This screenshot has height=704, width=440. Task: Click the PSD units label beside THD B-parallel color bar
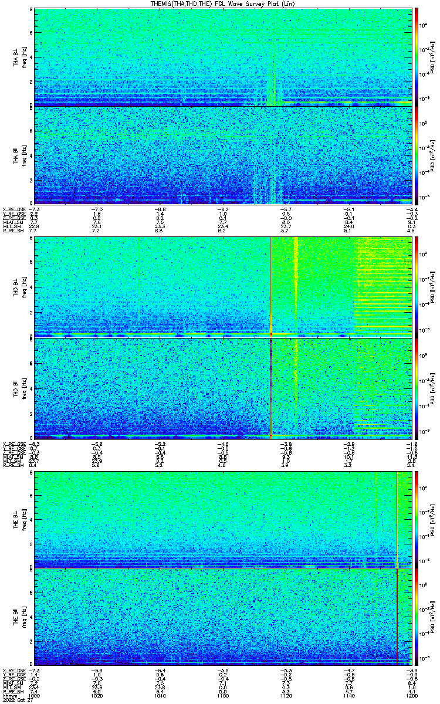point(432,388)
